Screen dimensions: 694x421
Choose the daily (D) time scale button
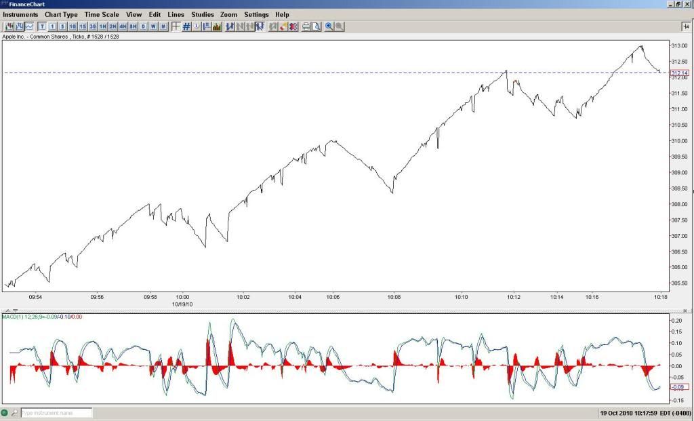click(x=143, y=26)
